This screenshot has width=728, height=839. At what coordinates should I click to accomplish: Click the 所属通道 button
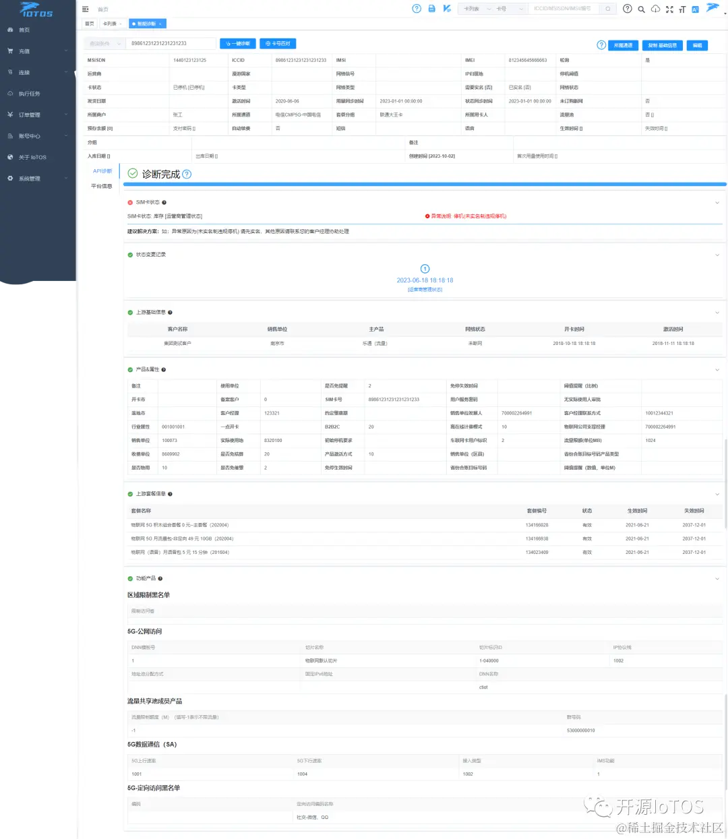click(624, 45)
